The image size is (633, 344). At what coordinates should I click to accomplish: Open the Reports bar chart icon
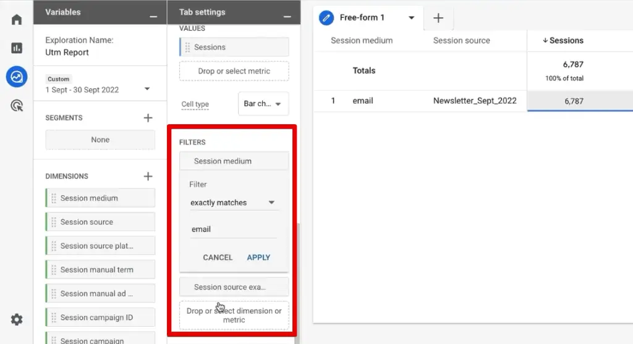[17, 48]
